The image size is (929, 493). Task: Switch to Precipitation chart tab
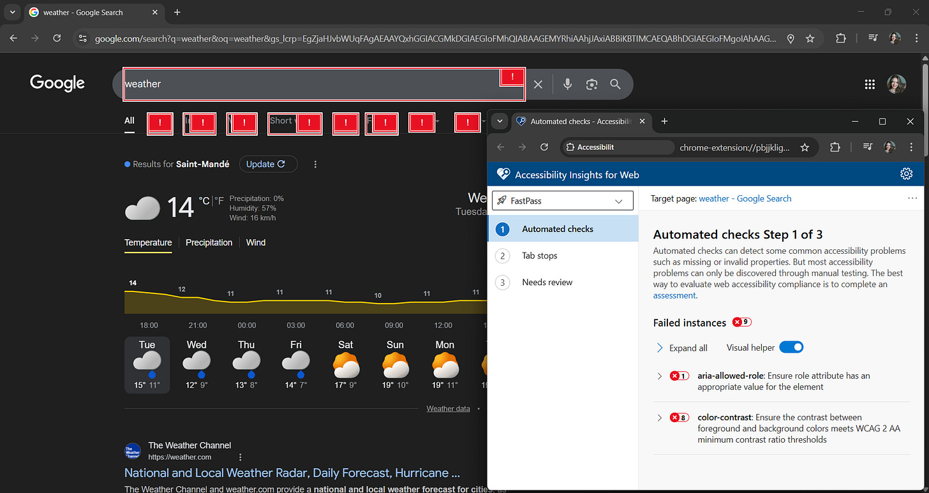click(x=209, y=242)
